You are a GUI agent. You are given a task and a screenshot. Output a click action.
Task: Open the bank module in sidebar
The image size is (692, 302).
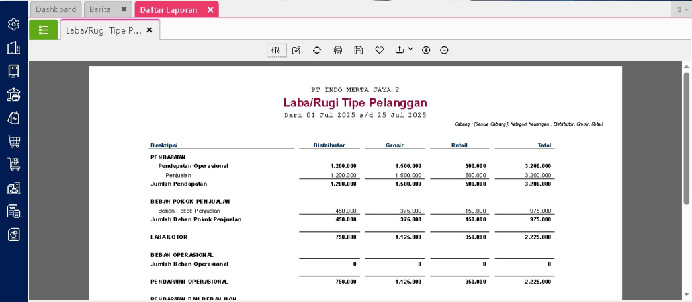pyautogui.click(x=13, y=94)
